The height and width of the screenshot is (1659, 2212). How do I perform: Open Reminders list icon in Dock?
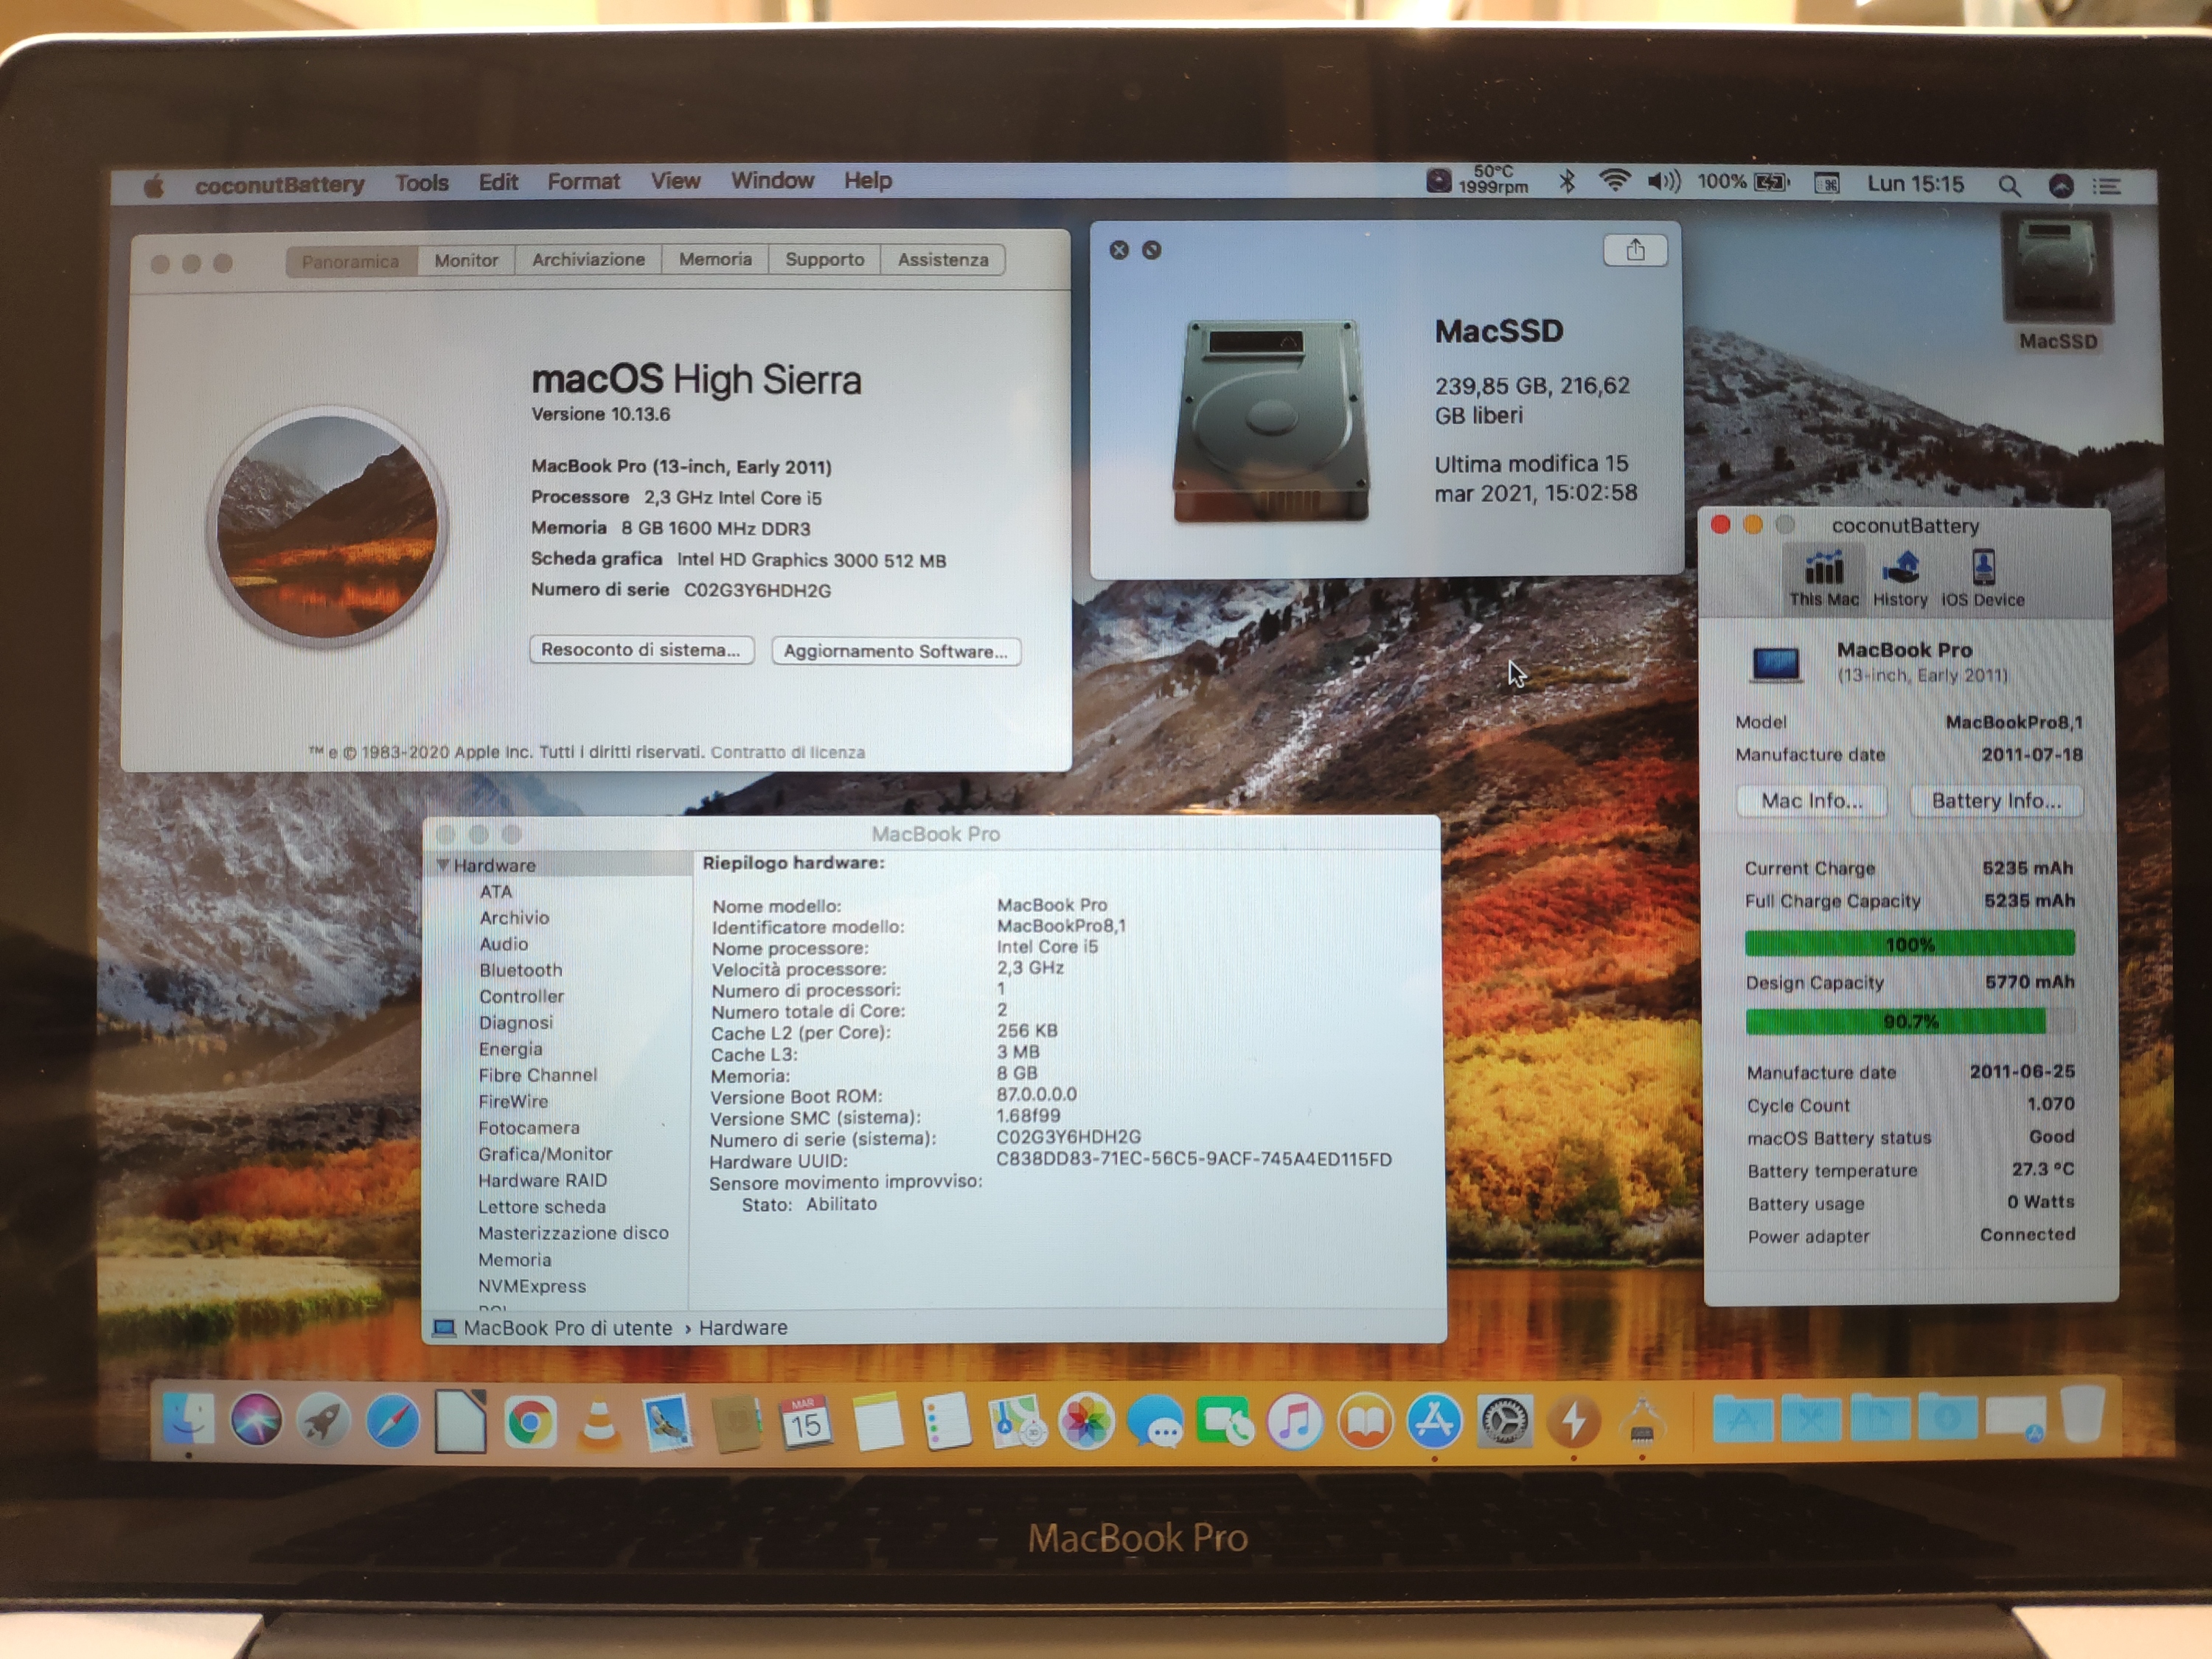946,1422
